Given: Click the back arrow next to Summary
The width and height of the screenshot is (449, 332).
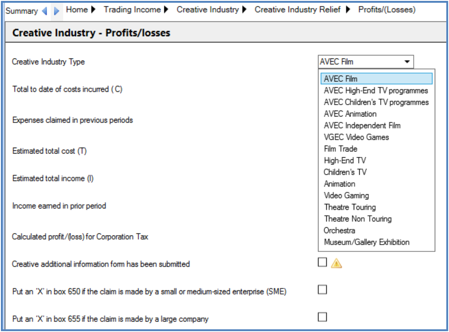Looking at the screenshot, I should (44, 11).
